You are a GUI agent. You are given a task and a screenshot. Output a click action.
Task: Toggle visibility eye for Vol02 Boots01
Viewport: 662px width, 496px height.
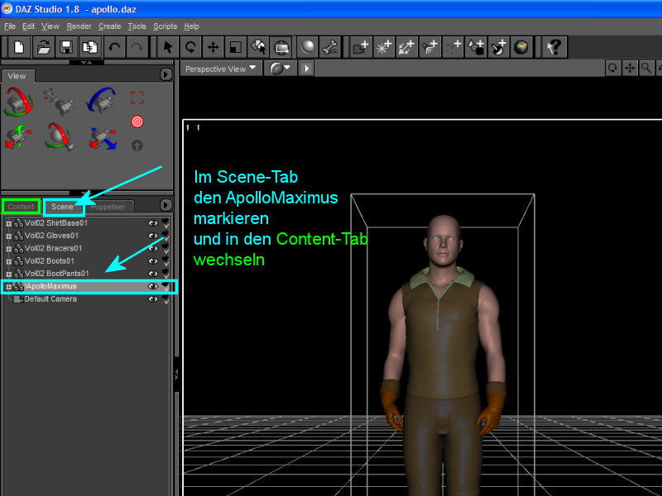coord(153,261)
